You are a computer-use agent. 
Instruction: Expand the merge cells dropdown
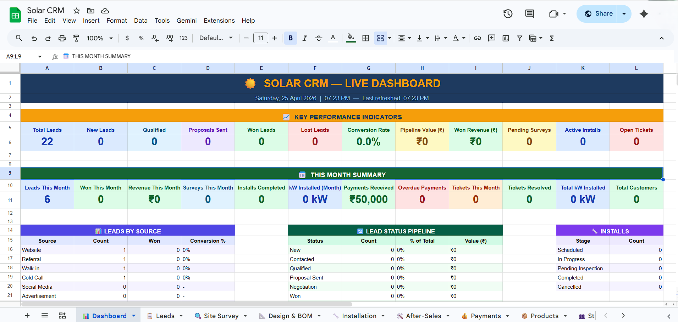click(389, 38)
